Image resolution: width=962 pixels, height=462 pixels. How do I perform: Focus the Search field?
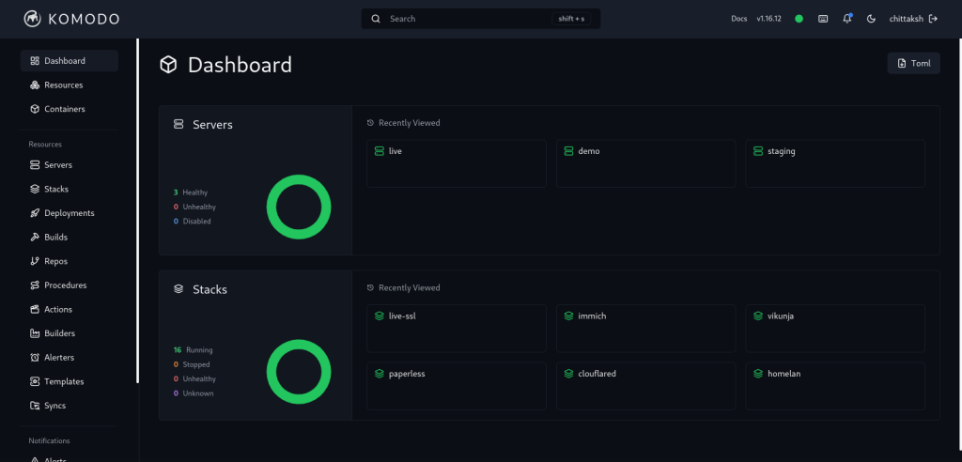coord(480,19)
